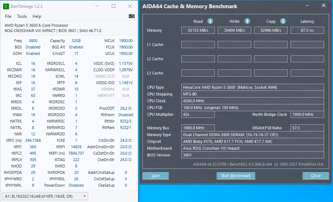
Task: Click the RttNom Disabled value
Action: (126, 115)
